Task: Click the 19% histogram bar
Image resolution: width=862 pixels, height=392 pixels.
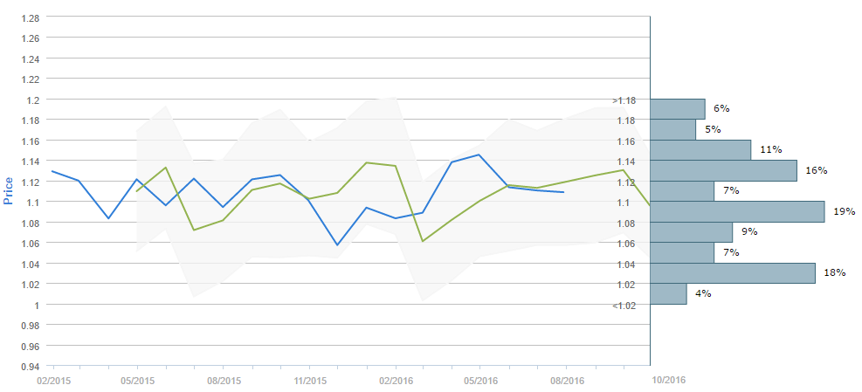Action: 737,211
